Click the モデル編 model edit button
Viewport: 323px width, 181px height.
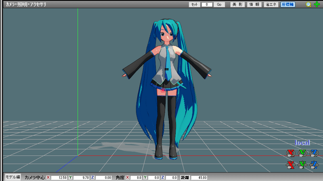point(13,177)
